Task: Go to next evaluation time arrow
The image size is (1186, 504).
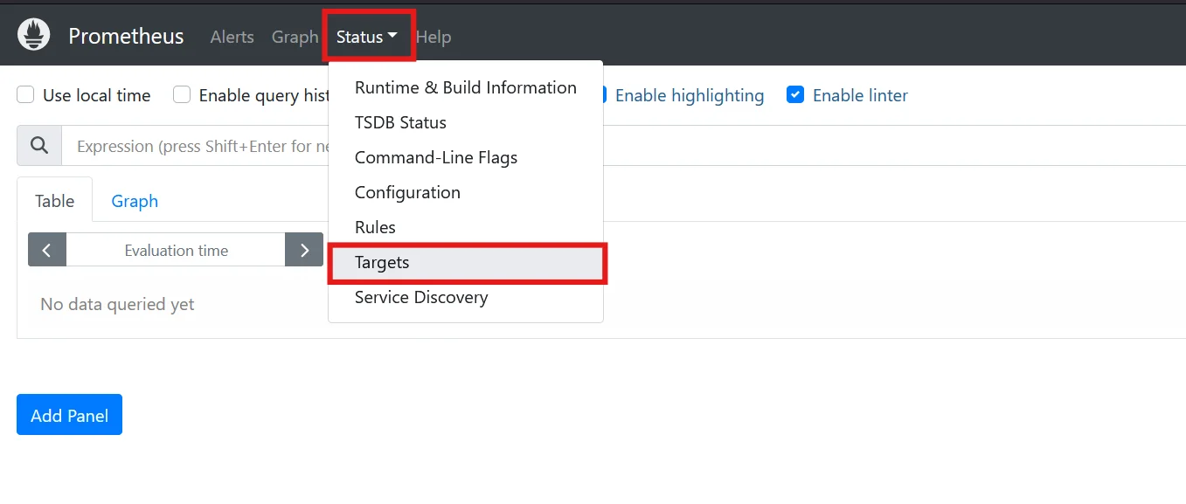Action: 304,250
